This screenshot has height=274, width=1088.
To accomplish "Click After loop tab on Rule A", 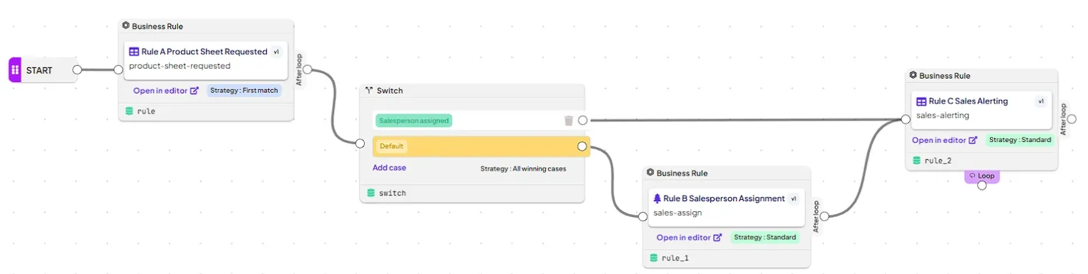I will 299,69.
